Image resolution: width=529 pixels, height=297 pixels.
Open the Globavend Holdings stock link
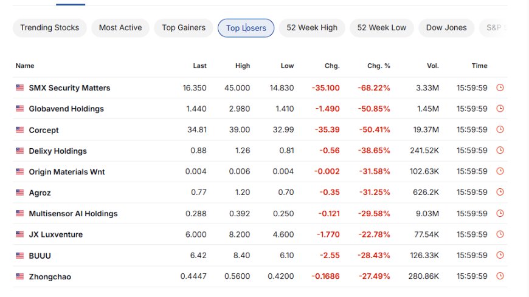(x=66, y=109)
